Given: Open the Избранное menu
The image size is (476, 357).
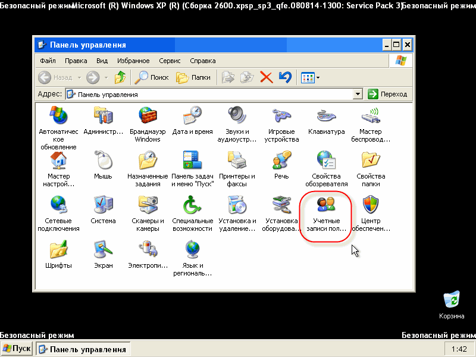Looking at the screenshot, I should tap(133, 61).
